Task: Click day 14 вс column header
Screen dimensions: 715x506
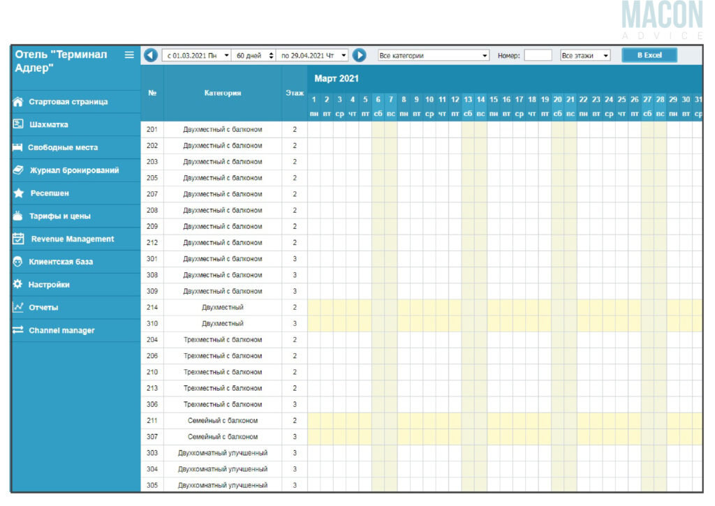Action: coord(480,106)
